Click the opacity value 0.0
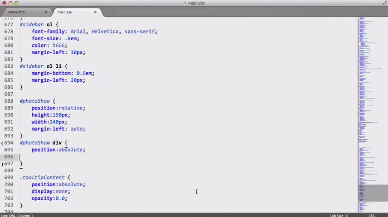The width and height of the screenshot is (388, 217). (x=60, y=198)
